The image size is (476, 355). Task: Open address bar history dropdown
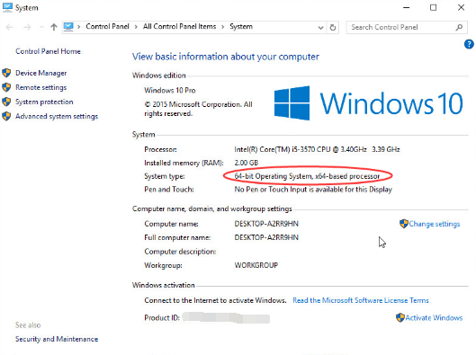tap(320, 28)
